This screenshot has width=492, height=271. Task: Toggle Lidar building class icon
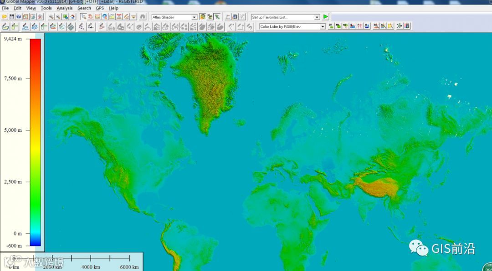click(x=353, y=26)
